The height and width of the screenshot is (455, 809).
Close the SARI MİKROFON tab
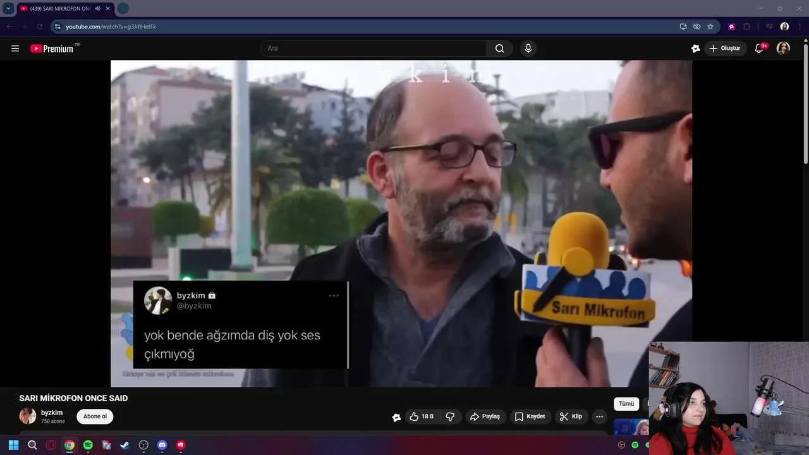tap(108, 8)
